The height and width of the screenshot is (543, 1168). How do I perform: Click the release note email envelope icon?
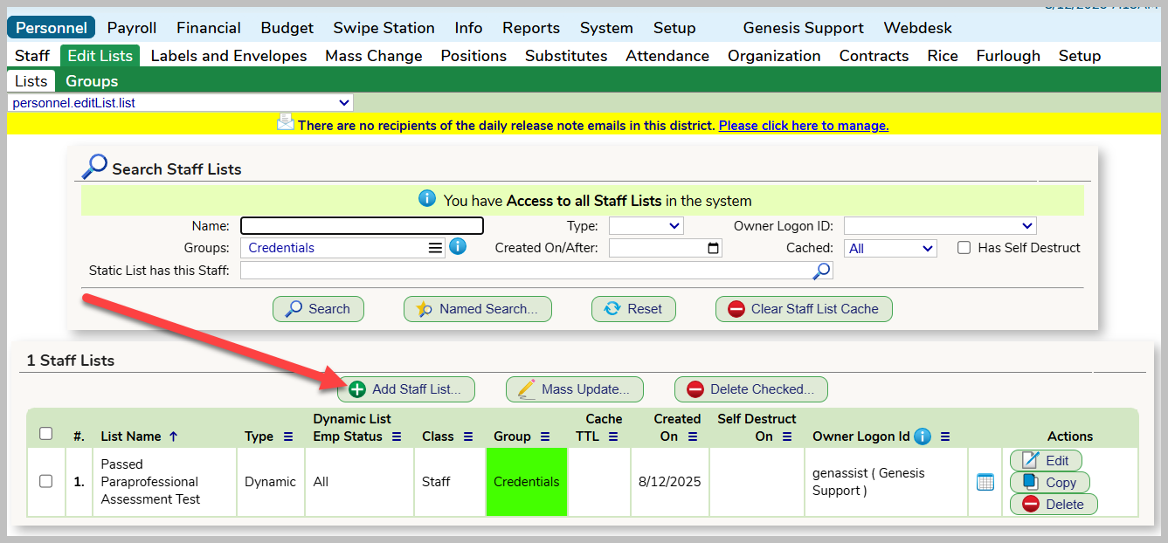[x=286, y=122]
